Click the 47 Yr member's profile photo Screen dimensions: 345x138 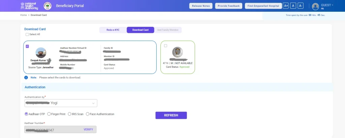click(177, 52)
